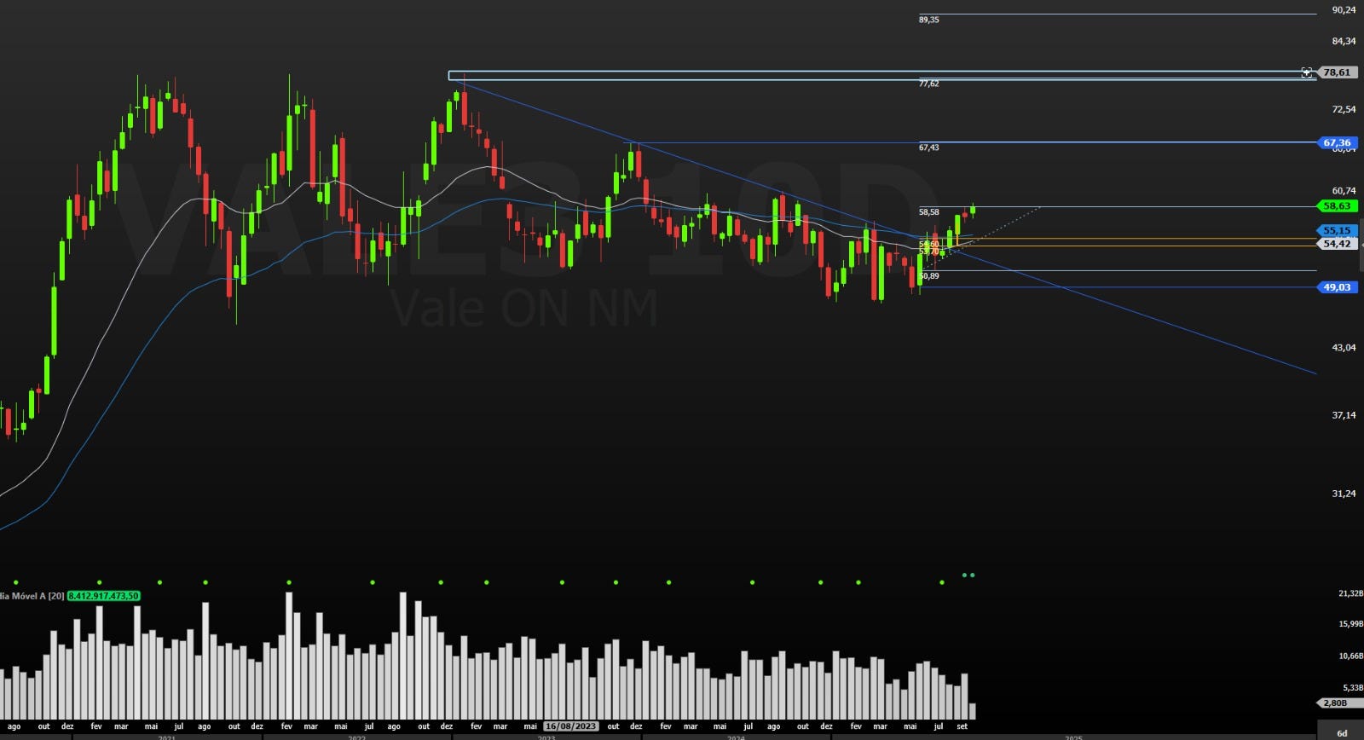This screenshot has width=1364, height=740.
Task: Click the set month label on the time axis
Action: pos(962,726)
